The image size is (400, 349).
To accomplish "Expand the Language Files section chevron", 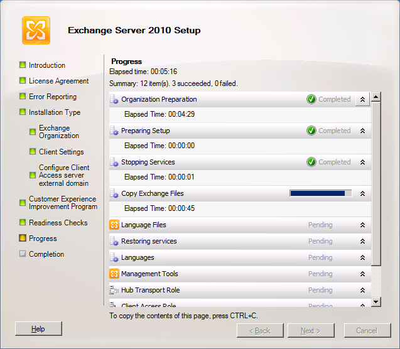I will pyautogui.click(x=362, y=225).
